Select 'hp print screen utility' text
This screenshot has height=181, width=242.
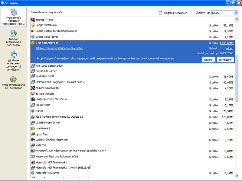pyautogui.click(x=47, y=88)
